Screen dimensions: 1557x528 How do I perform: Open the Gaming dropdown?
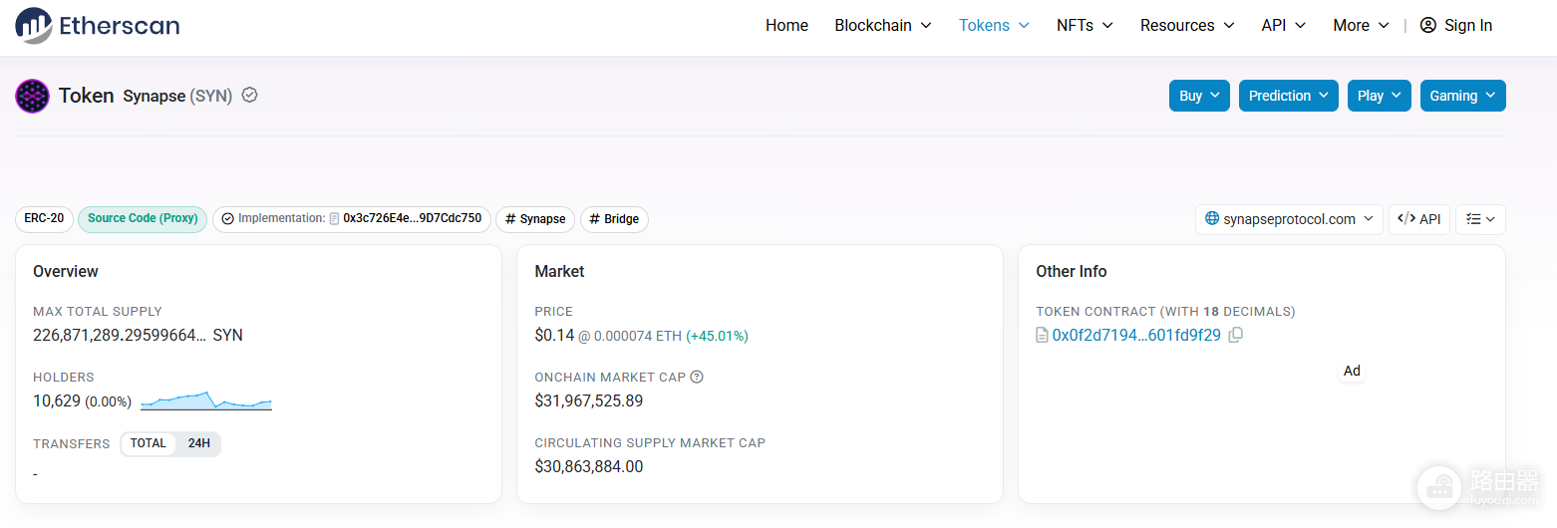coord(1462,96)
